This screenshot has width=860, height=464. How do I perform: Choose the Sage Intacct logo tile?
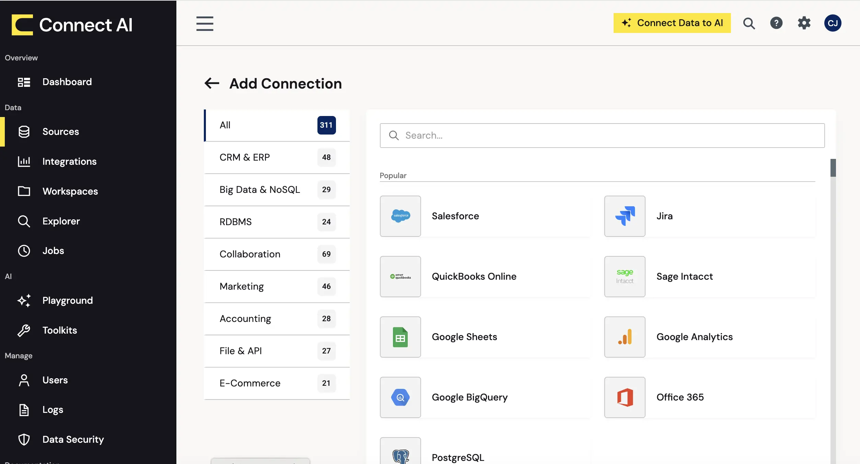[625, 276]
